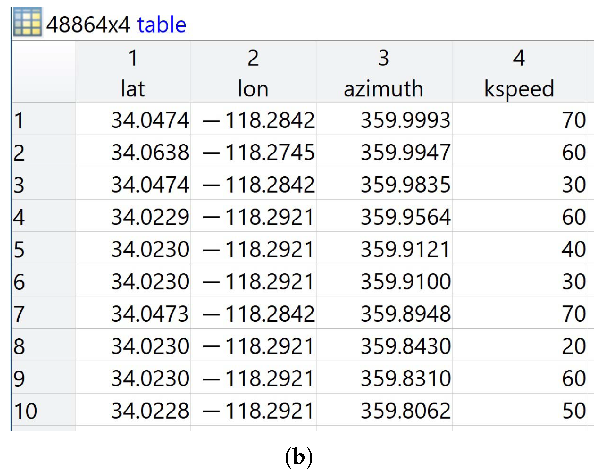
Task: Click the table grid icon
Action: pyautogui.click(x=27, y=22)
